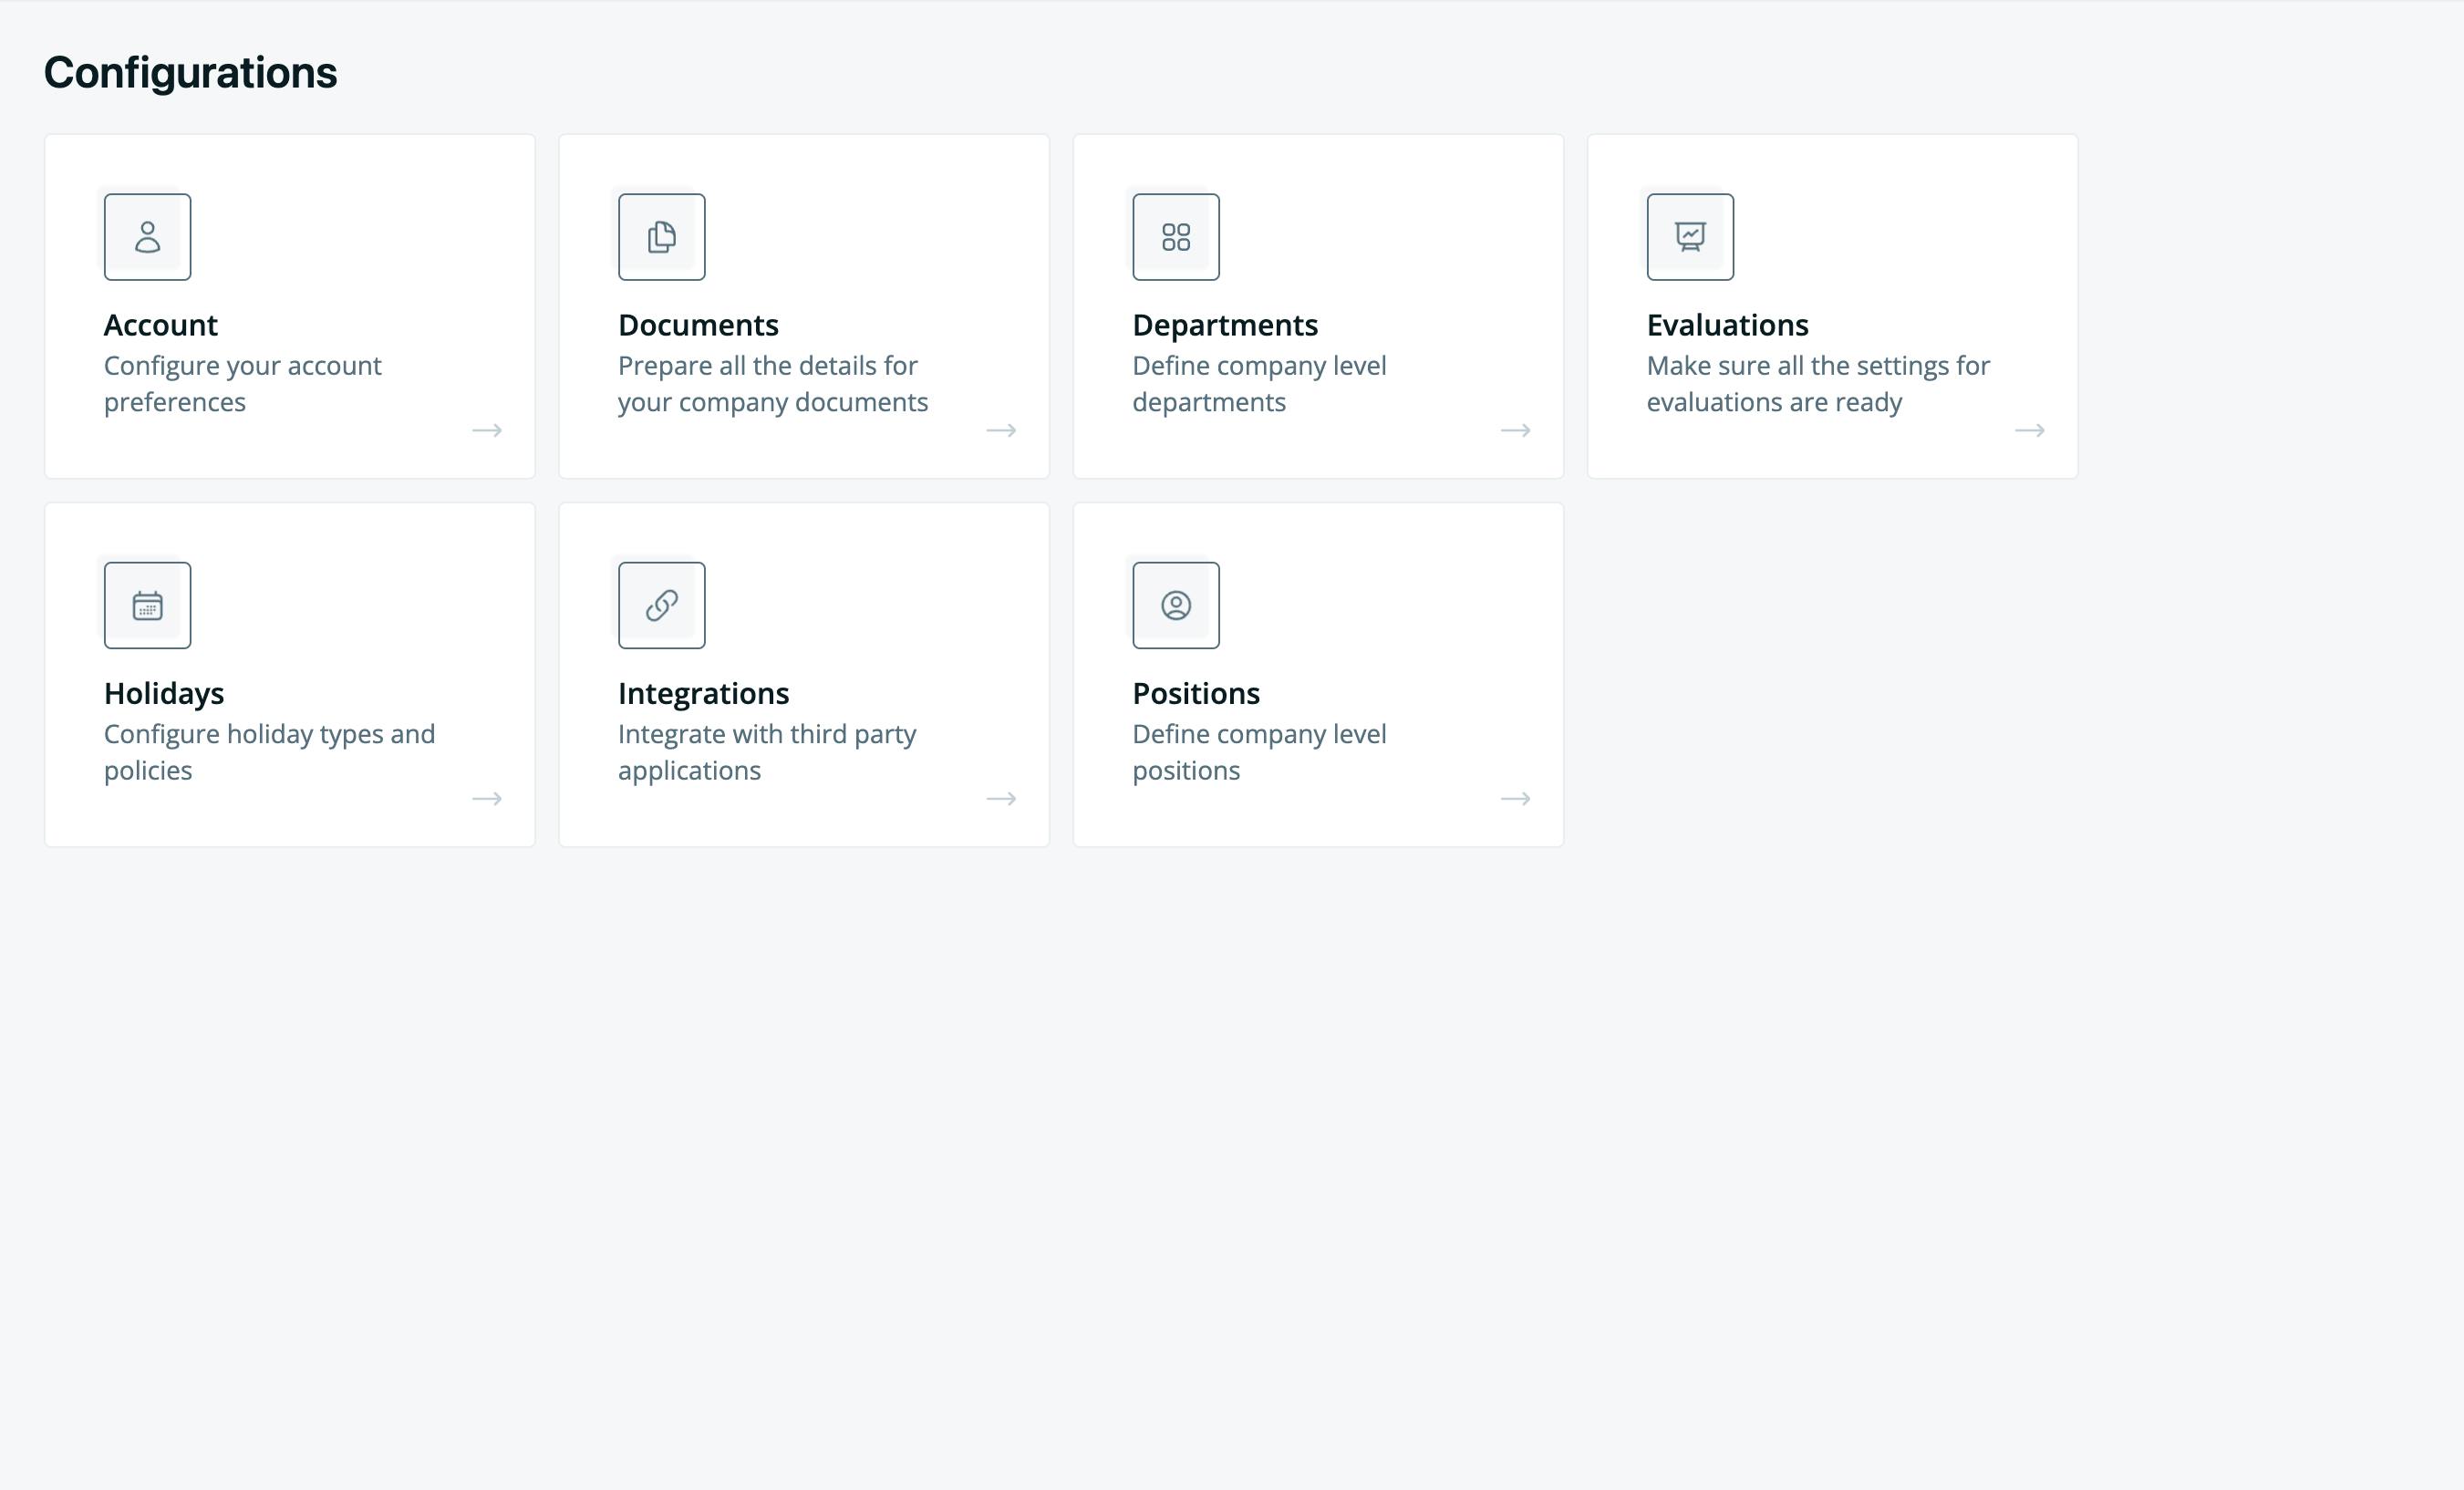Click the arrow on the Positions card
2464x1490 pixels.
pyautogui.click(x=1516, y=798)
